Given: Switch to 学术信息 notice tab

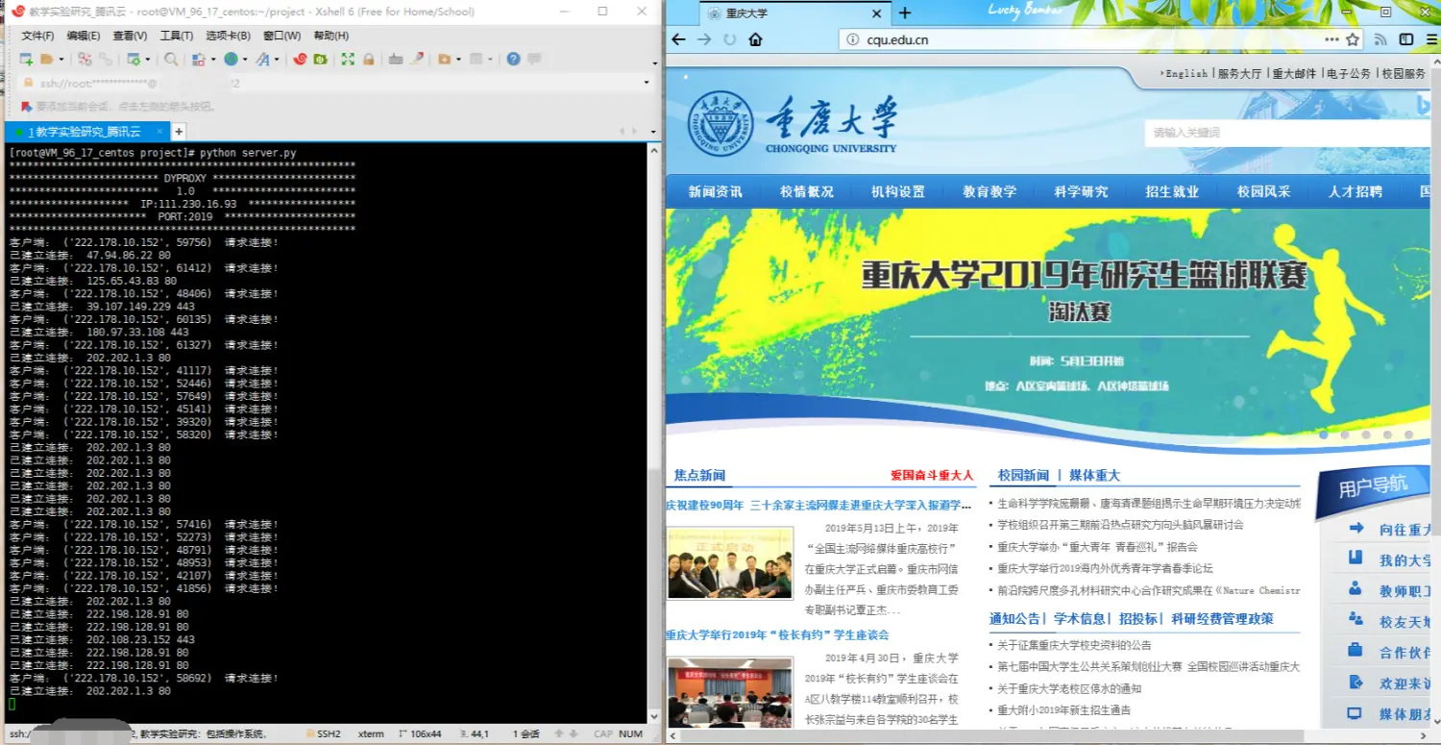Looking at the screenshot, I should tap(1079, 618).
